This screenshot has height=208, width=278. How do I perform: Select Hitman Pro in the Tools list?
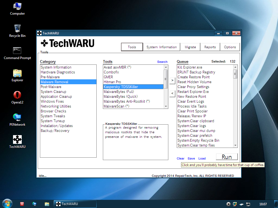133,82
